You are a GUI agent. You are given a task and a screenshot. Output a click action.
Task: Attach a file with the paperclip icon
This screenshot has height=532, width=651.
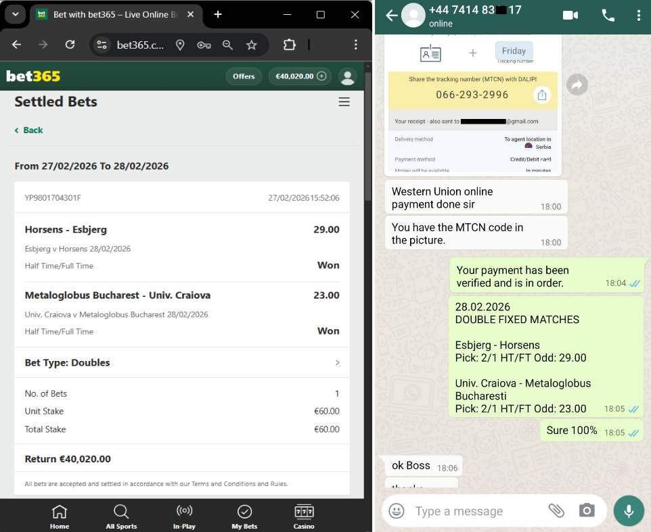point(556,511)
